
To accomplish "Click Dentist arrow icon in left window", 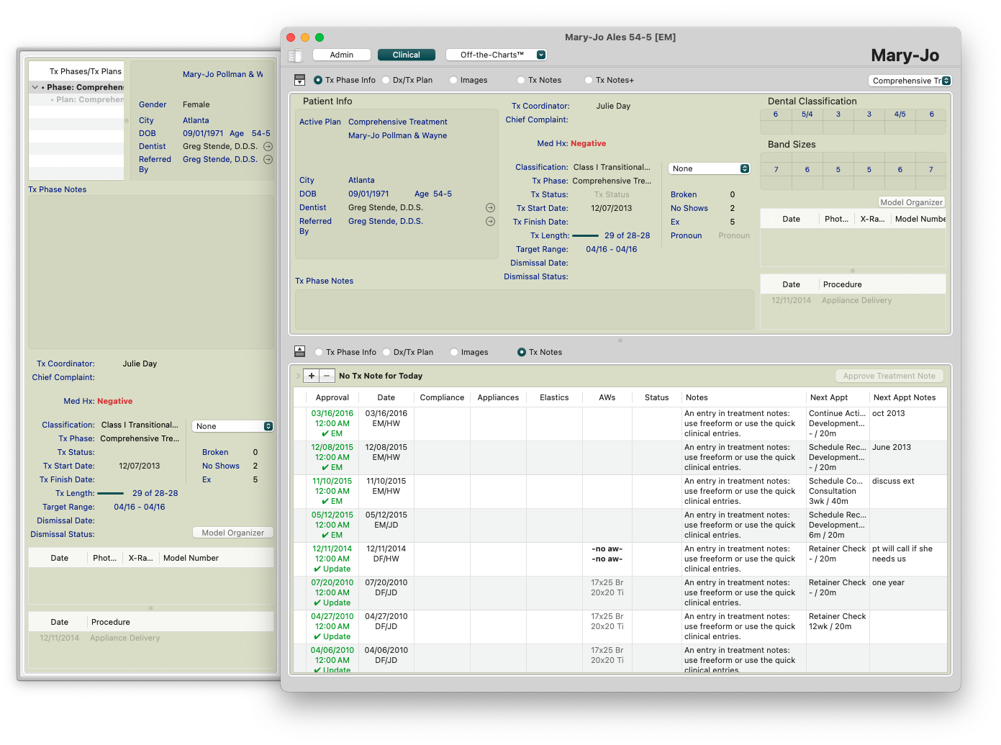I will [268, 147].
